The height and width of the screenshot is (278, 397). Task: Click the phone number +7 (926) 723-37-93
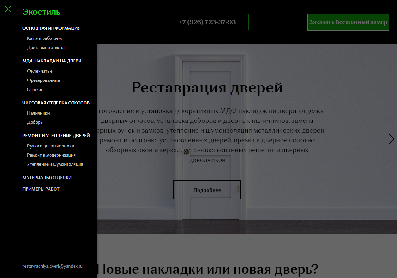click(x=207, y=22)
